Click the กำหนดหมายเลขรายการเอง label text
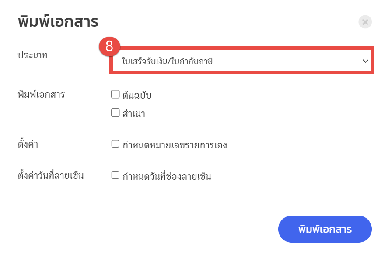 [x=175, y=145]
